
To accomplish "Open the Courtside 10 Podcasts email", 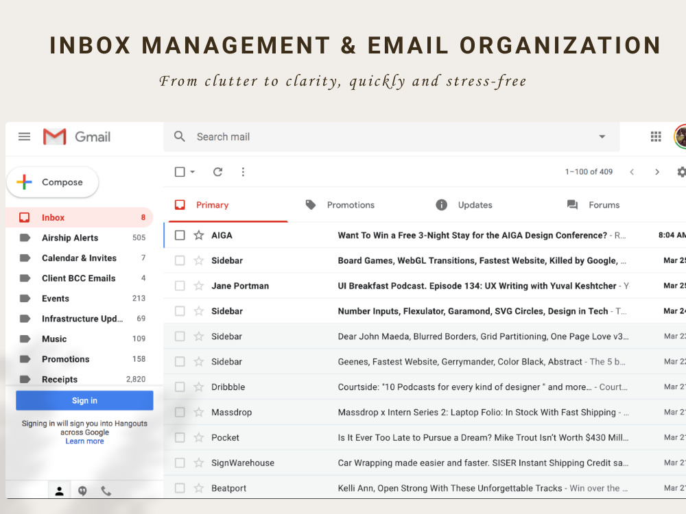I will pyautogui.click(x=425, y=387).
